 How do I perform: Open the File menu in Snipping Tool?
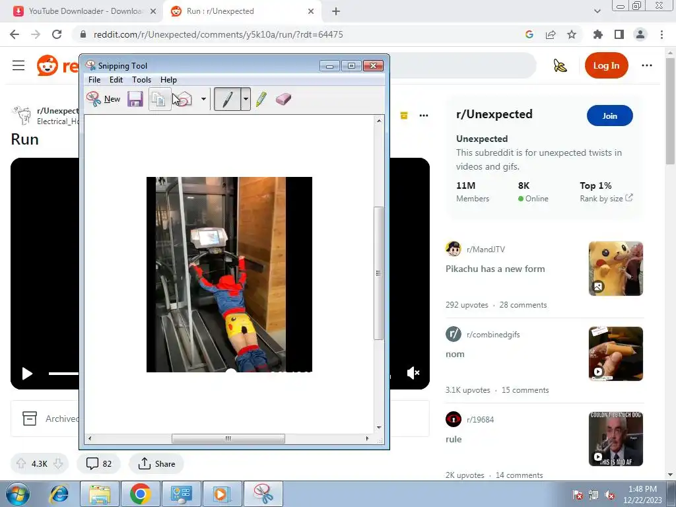point(94,80)
